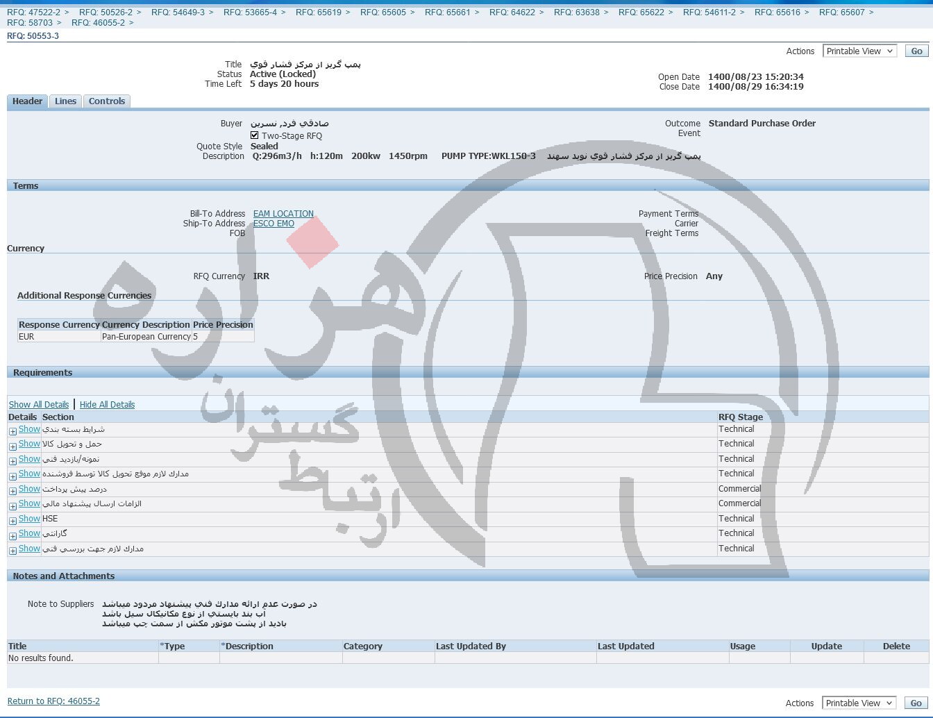
Task: Open breadcrumb RFQ: 54649-3
Action: tap(178, 12)
